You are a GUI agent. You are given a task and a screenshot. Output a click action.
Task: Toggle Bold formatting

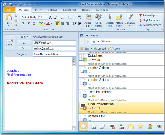pos(23,23)
